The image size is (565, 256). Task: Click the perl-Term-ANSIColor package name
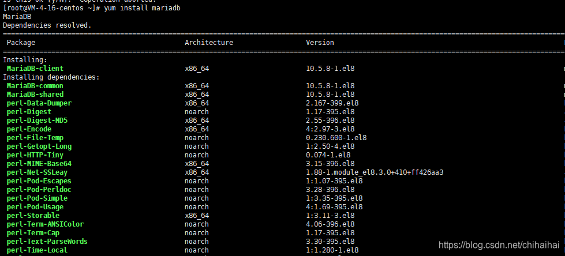(45, 224)
